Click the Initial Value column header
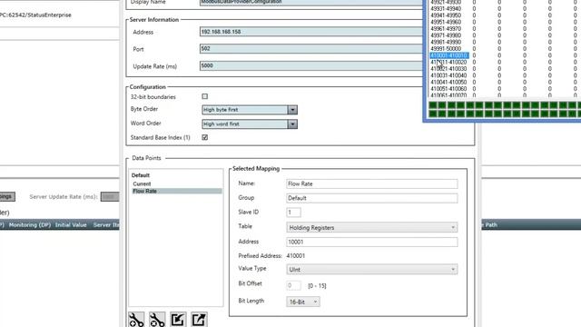This screenshot has width=581, height=327. coord(71,224)
